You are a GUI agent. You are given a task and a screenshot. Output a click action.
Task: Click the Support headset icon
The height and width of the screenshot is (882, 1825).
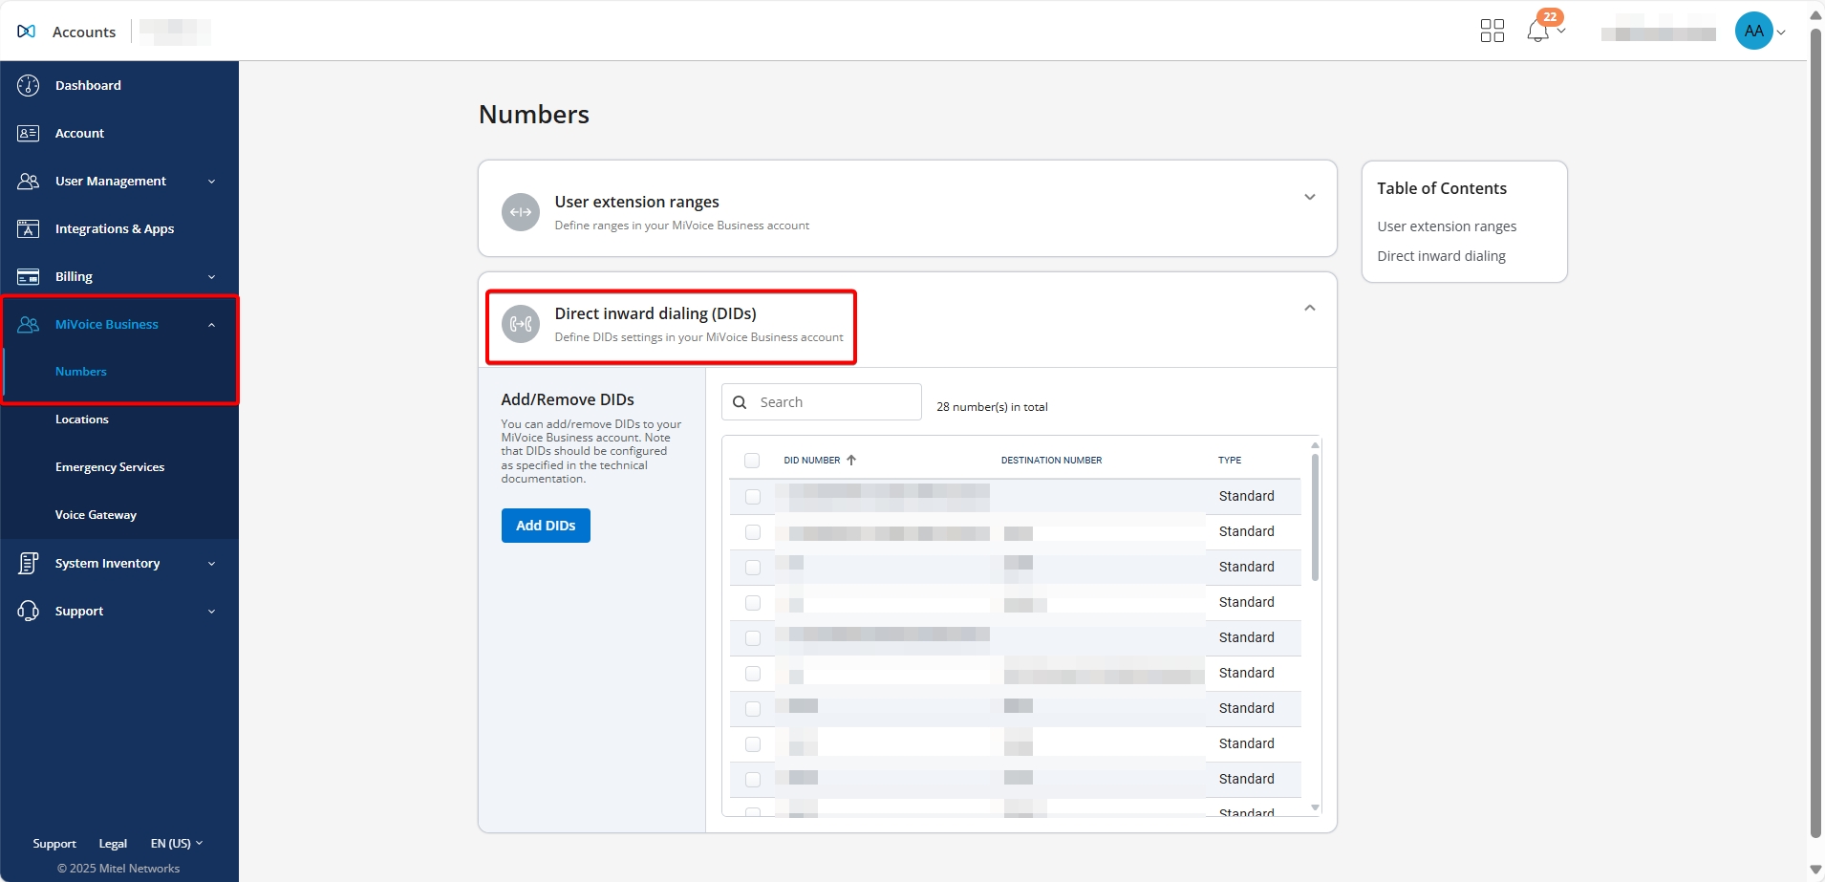(x=29, y=611)
